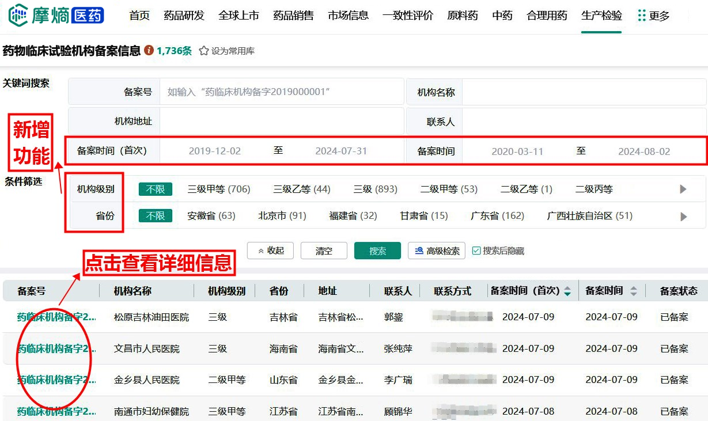Sort by 备案时间(首次) column arrows
Screen dimensions: 708x421
(x=567, y=291)
